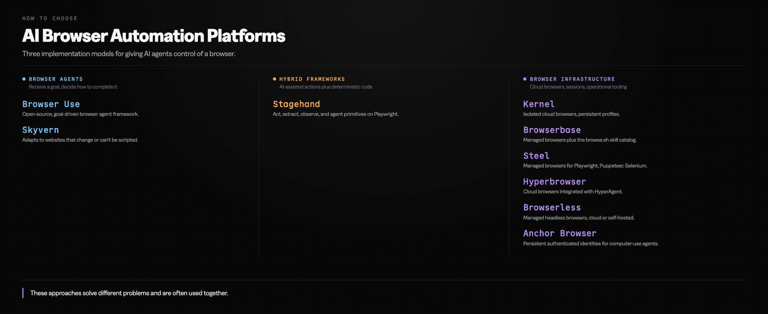Click the HOW TO CHOOSE label

point(50,18)
